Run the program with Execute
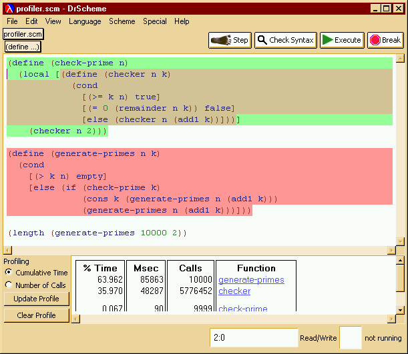The width and height of the screenshot is (408, 354). click(342, 40)
